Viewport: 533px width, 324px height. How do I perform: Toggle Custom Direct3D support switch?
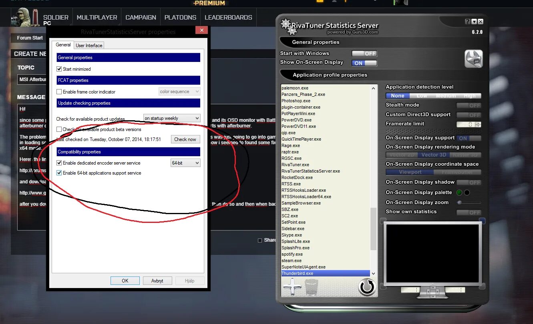click(469, 115)
